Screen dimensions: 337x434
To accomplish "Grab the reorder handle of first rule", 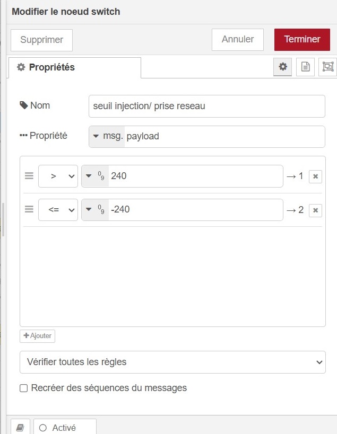I will (29, 176).
